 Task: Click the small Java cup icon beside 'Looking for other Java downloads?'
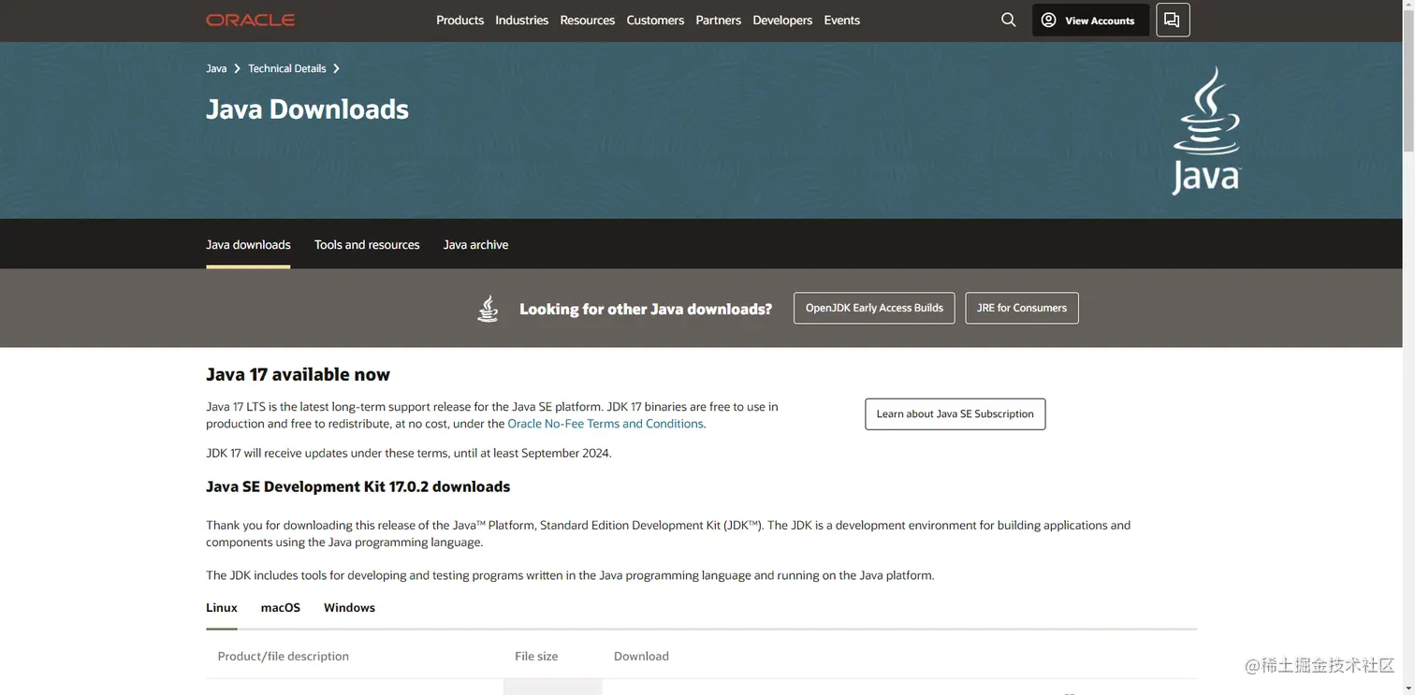coord(488,308)
